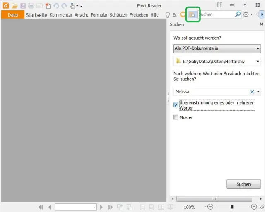
Task: Click the Suchen button in the panel
Action: pyautogui.click(x=244, y=184)
